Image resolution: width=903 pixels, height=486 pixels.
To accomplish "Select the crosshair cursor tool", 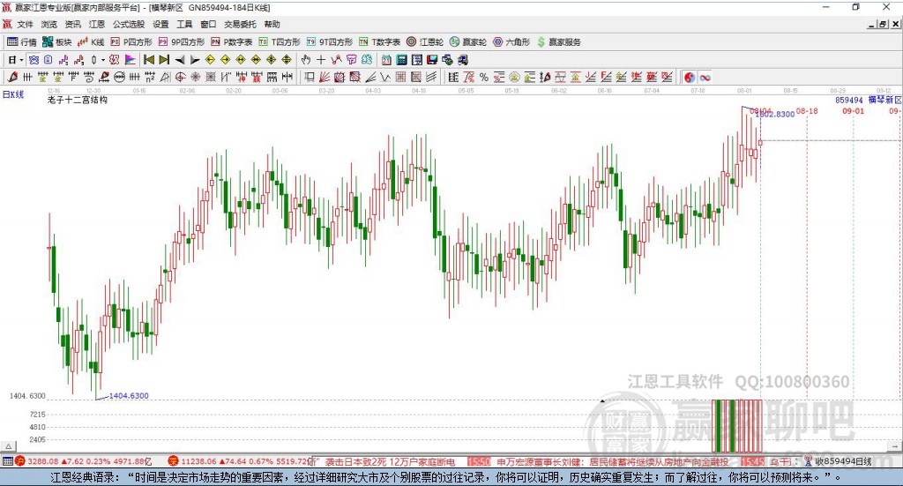I will pos(321,60).
